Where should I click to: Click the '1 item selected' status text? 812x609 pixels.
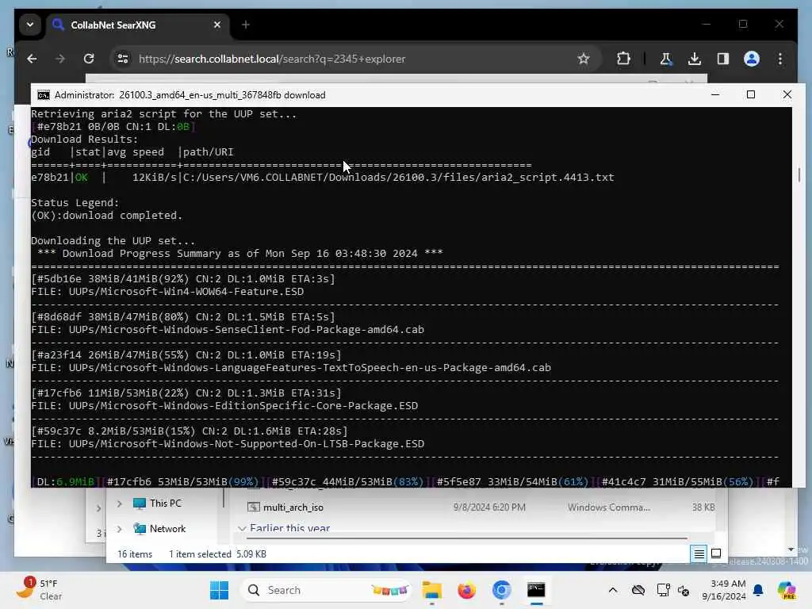point(200,554)
